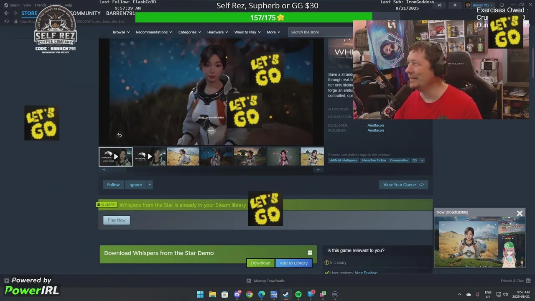Open Manage Downloads

point(265,281)
